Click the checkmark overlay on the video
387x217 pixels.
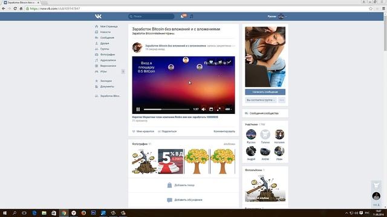click(x=229, y=62)
